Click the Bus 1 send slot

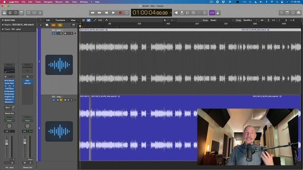tap(8, 108)
